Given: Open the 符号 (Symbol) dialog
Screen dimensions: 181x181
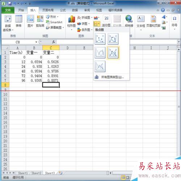Looking at the screenshot, I should [174, 22].
